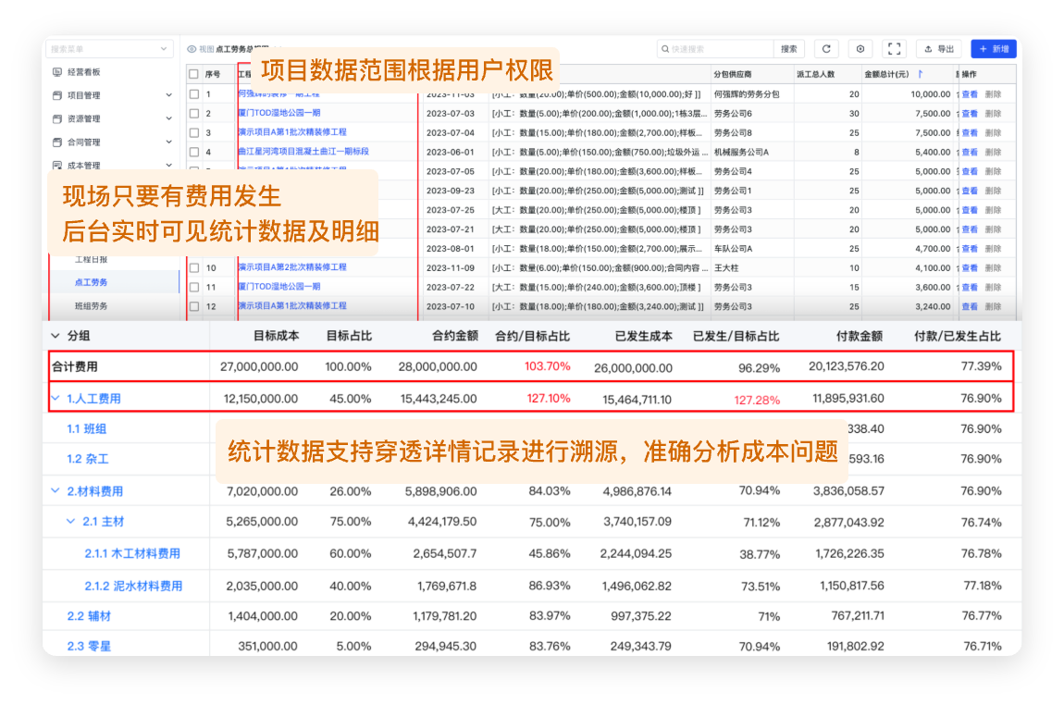Expand the 资源管理 menu chevron
The image size is (1064, 705).
[x=168, y=118]
